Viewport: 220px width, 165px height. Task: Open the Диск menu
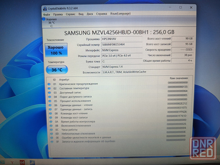90,14
